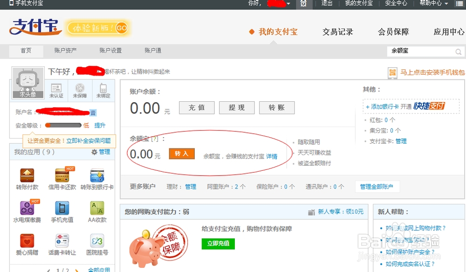Image resolution: width=466 pixels, height=272 pixels.
Task: Click 新人专享：领10元 link
Action: pyautogui.click(x=341, y=212)
